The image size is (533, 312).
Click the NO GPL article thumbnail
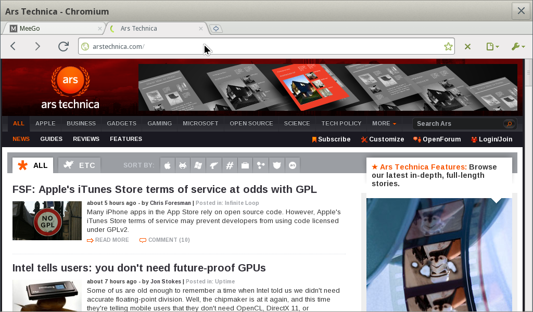coord(47,220)
